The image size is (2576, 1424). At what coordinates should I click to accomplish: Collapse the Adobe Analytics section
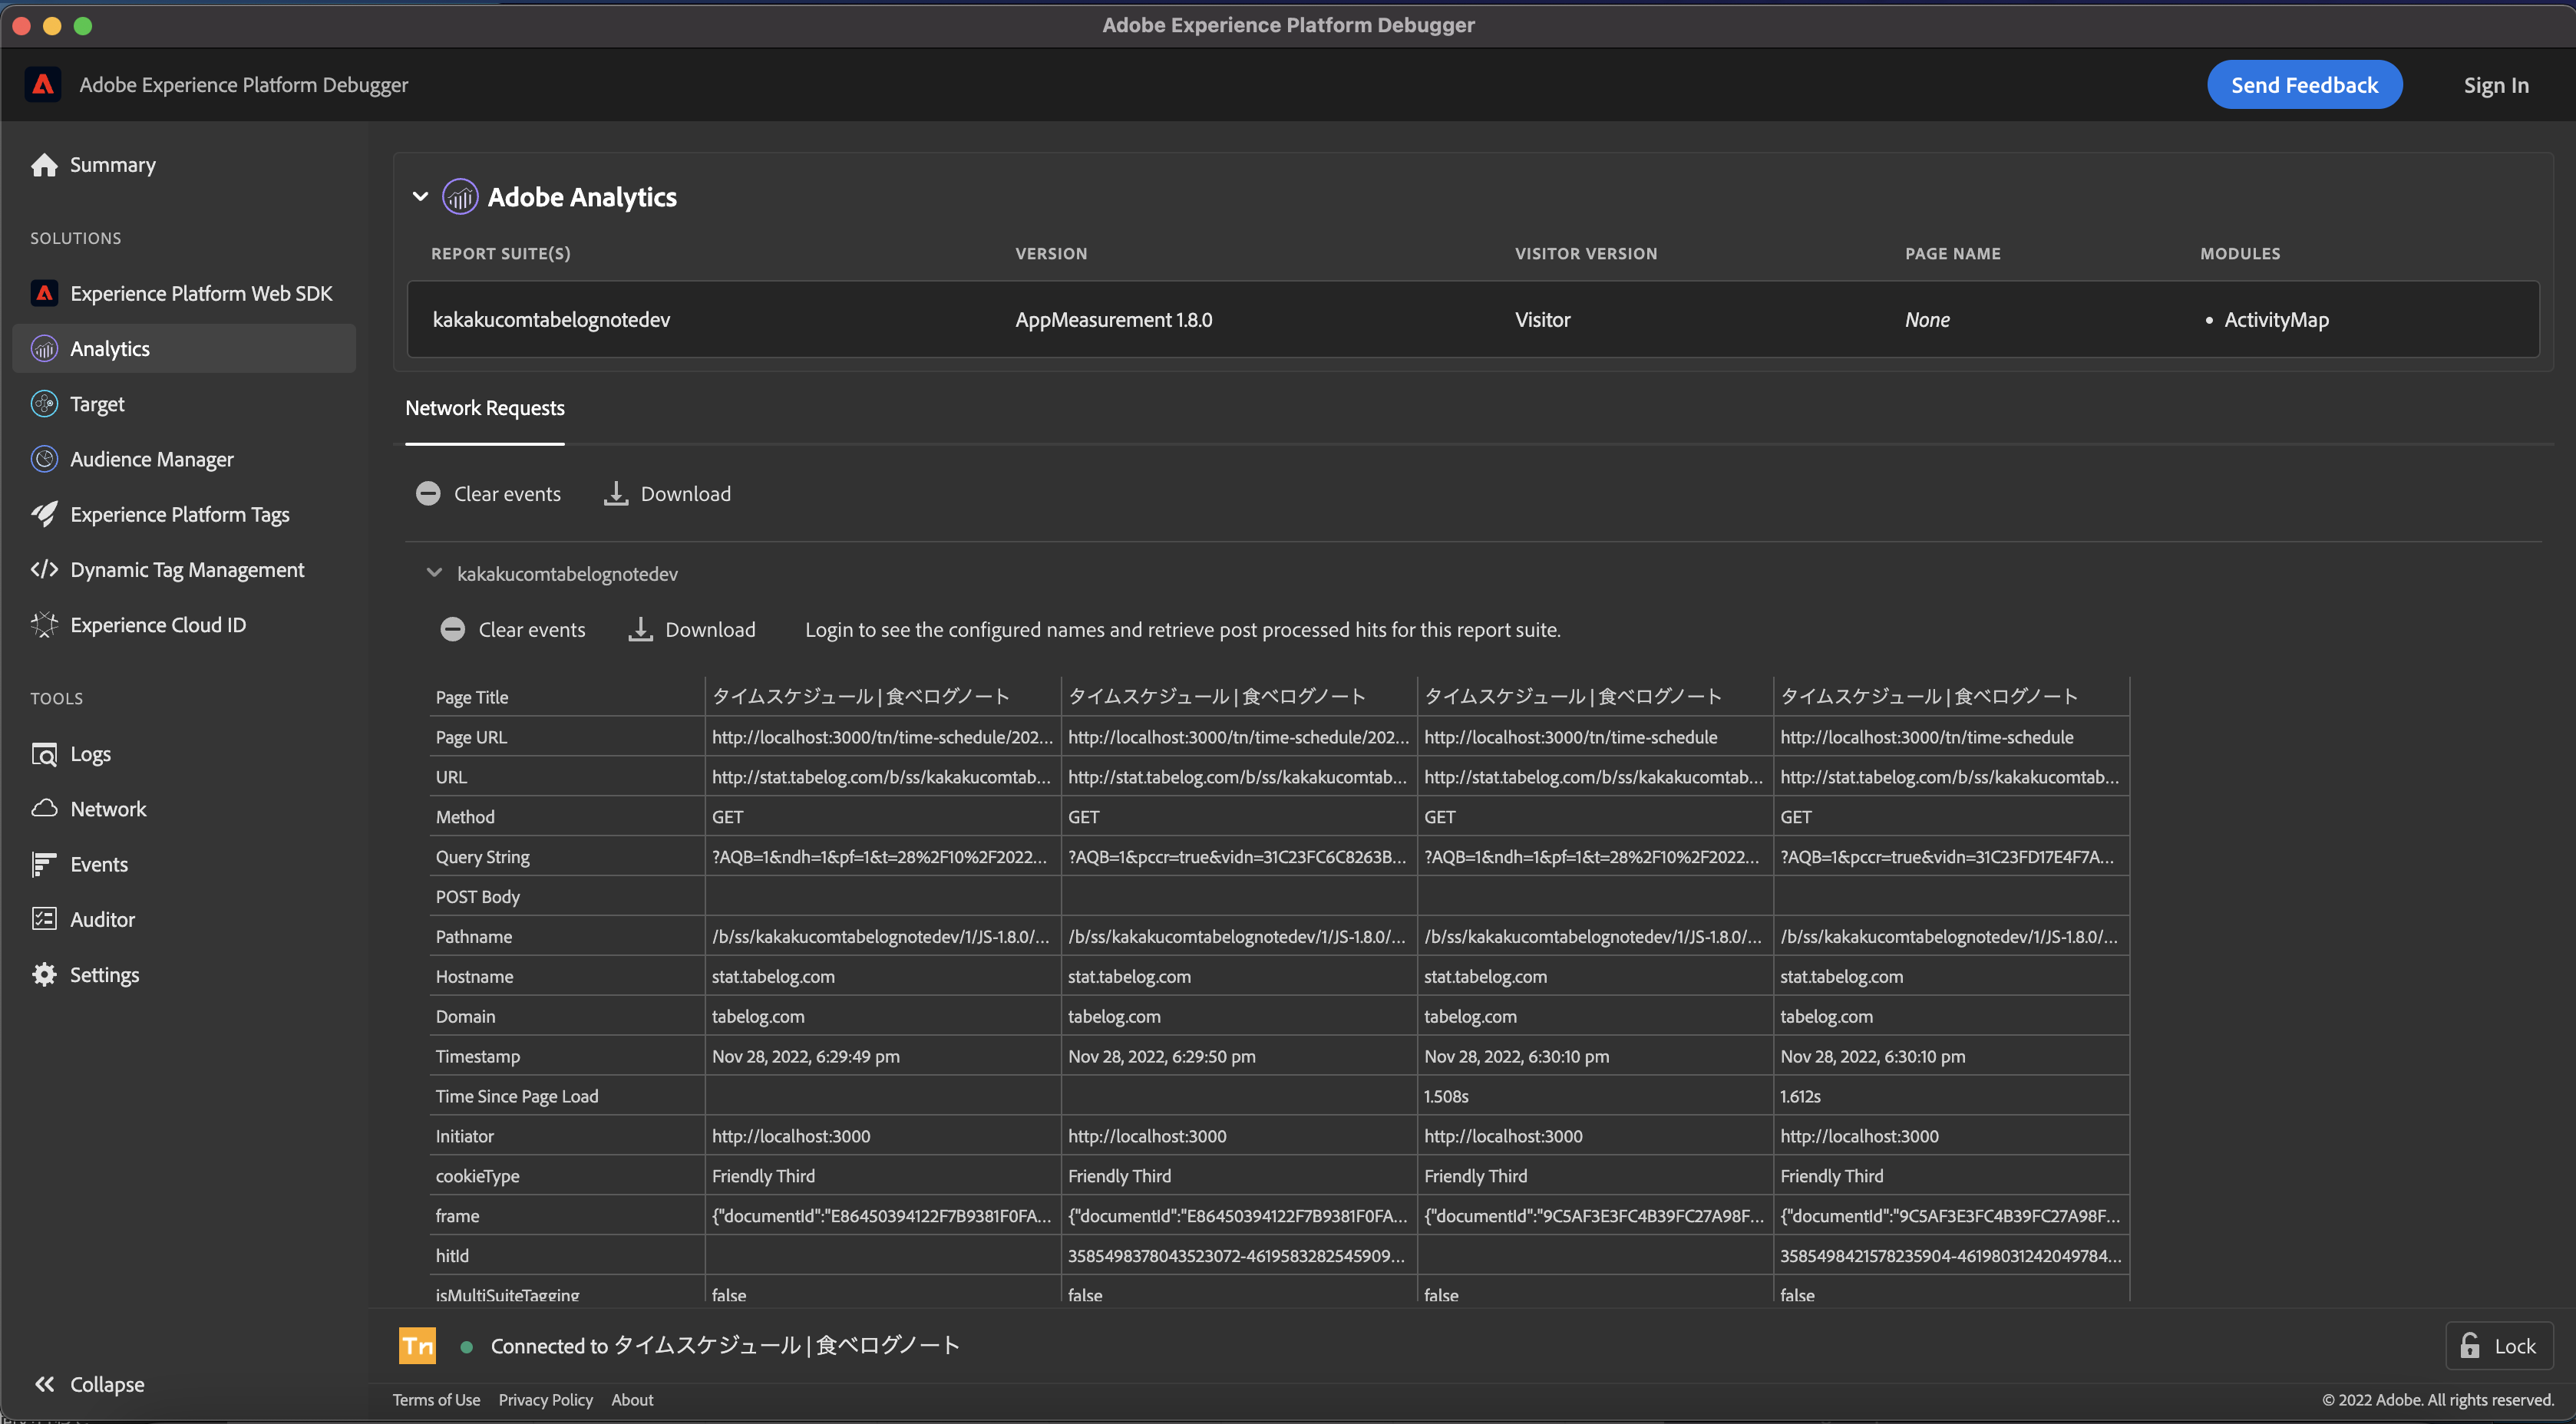(x=420, y=196)
